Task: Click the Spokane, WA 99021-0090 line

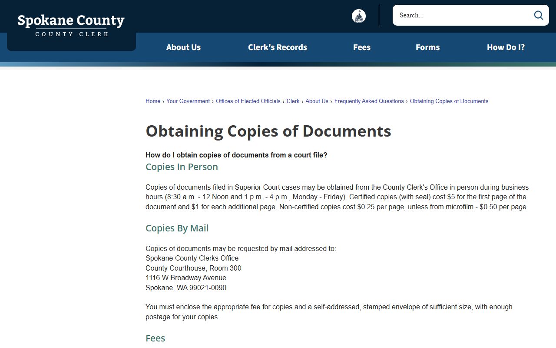Action: coord(186,288)
